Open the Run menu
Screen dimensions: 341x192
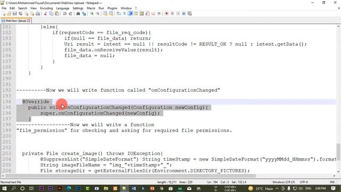(101, 9)
